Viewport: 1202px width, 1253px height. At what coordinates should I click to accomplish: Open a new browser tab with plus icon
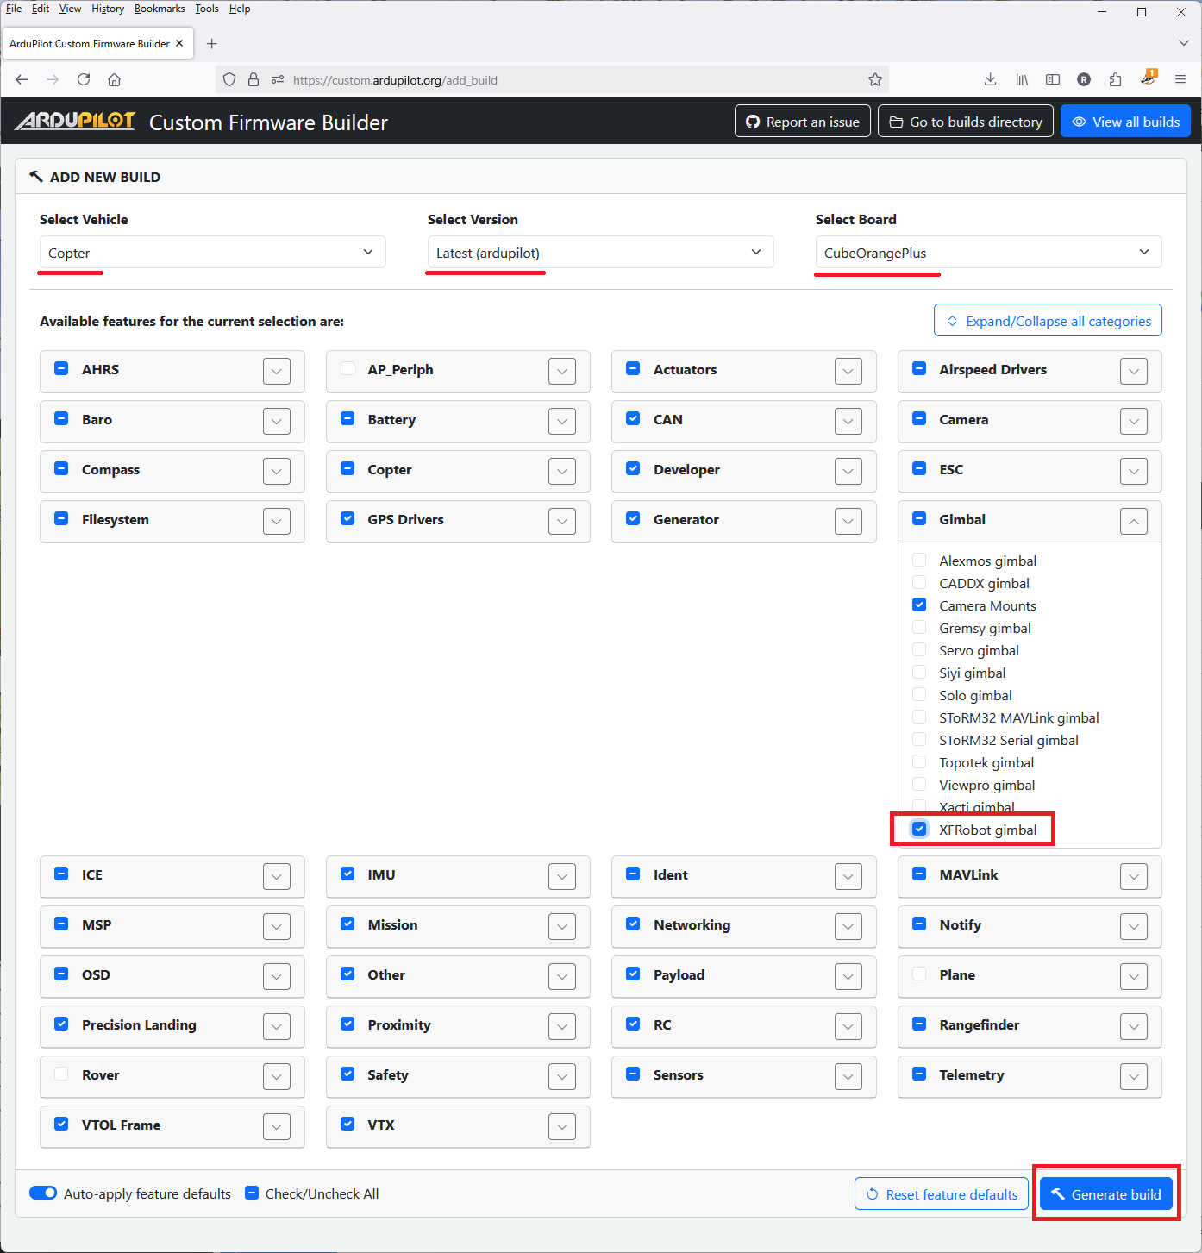point(212,44)
